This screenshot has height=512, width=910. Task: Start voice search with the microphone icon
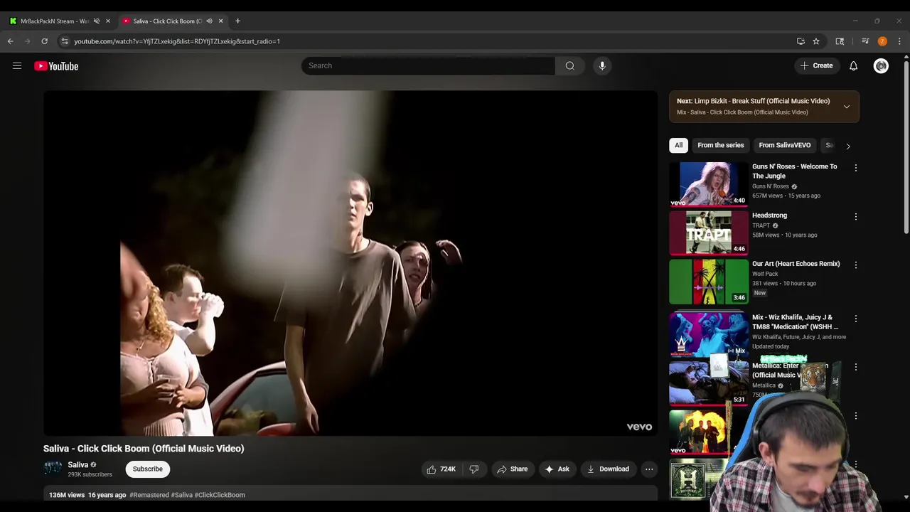(602, 65)
